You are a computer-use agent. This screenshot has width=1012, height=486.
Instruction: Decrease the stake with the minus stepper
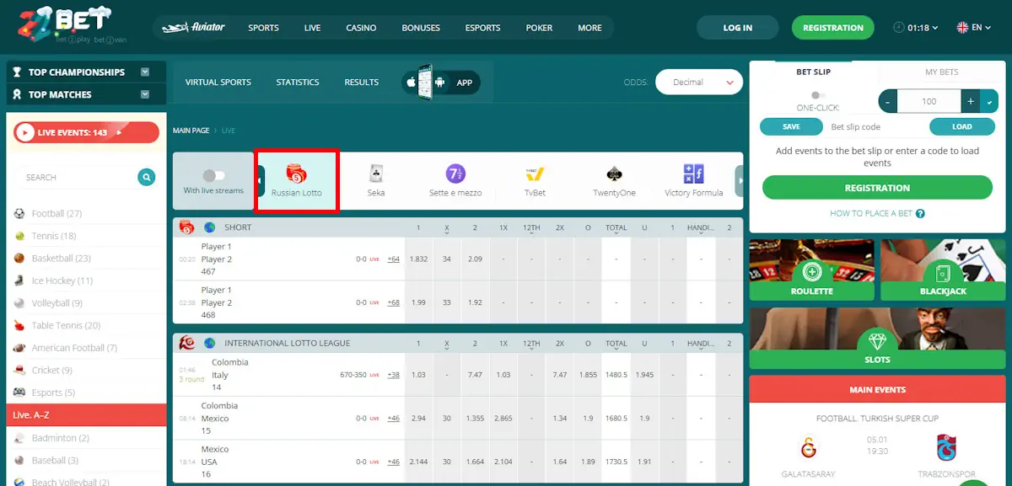tap(887, 101)
